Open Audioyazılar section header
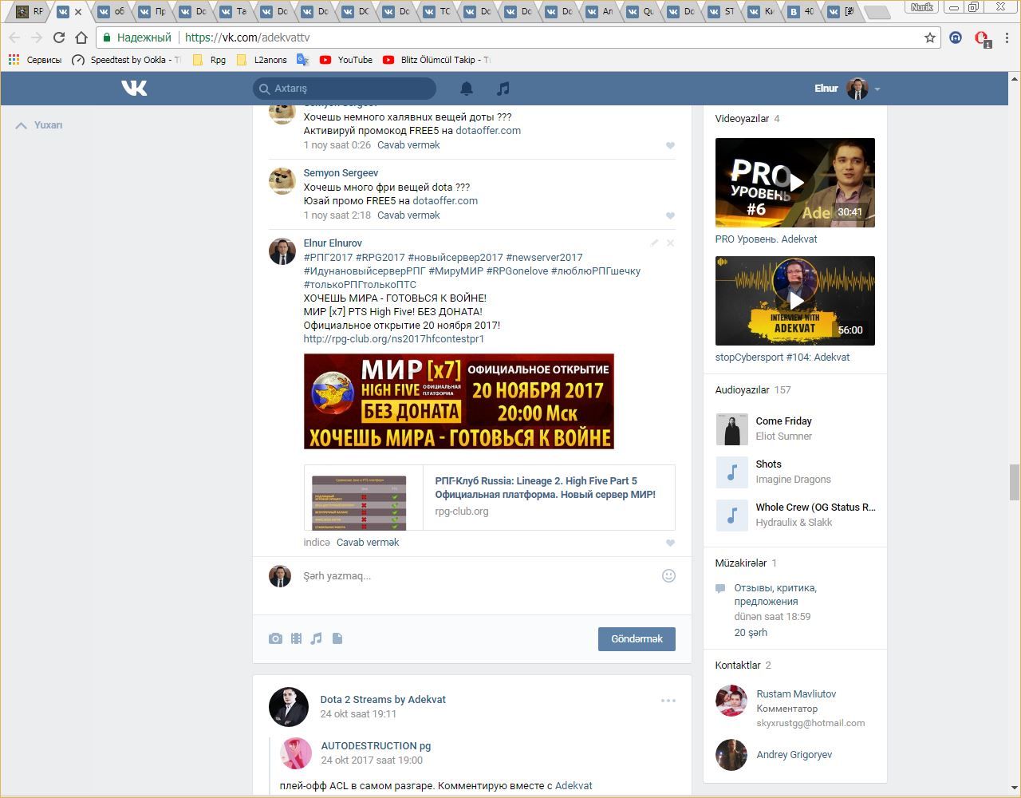 pos(742,389)
